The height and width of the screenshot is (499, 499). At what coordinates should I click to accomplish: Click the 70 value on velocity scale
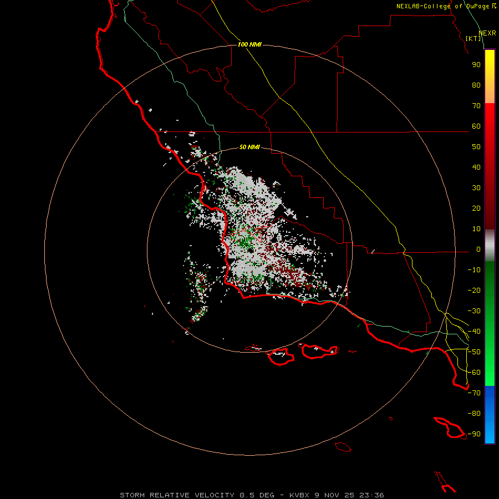click(476, 106)
